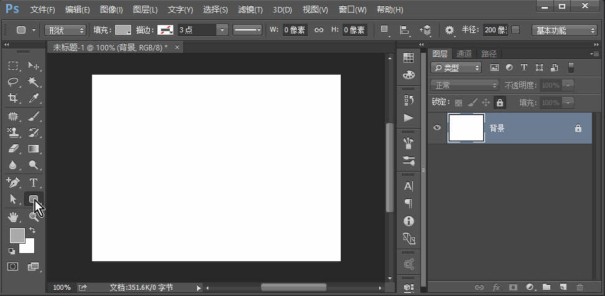The width and height of the screenshot is (605, 296).
Task: Select the Hand tool
Action: (x=13, y=216)
